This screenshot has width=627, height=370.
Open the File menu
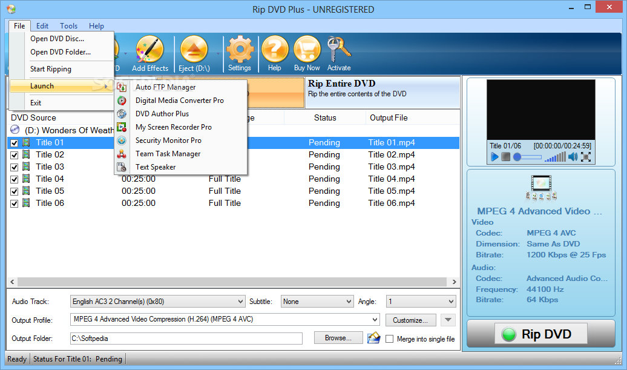click(x=19, y=25)
